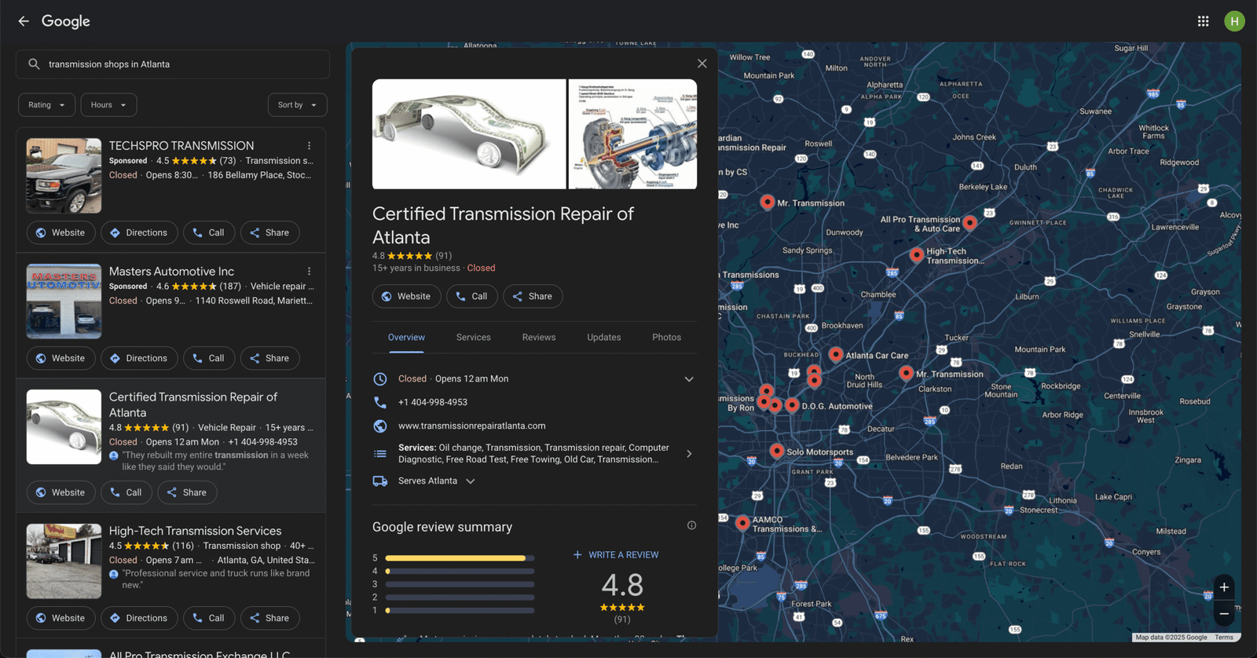Open the map Terms link

pos(1224,638)
